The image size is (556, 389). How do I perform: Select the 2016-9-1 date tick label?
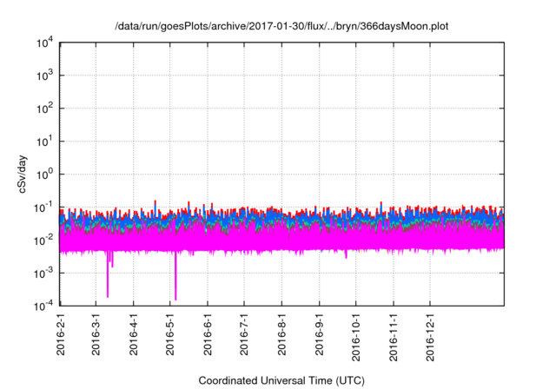(320, 336)
